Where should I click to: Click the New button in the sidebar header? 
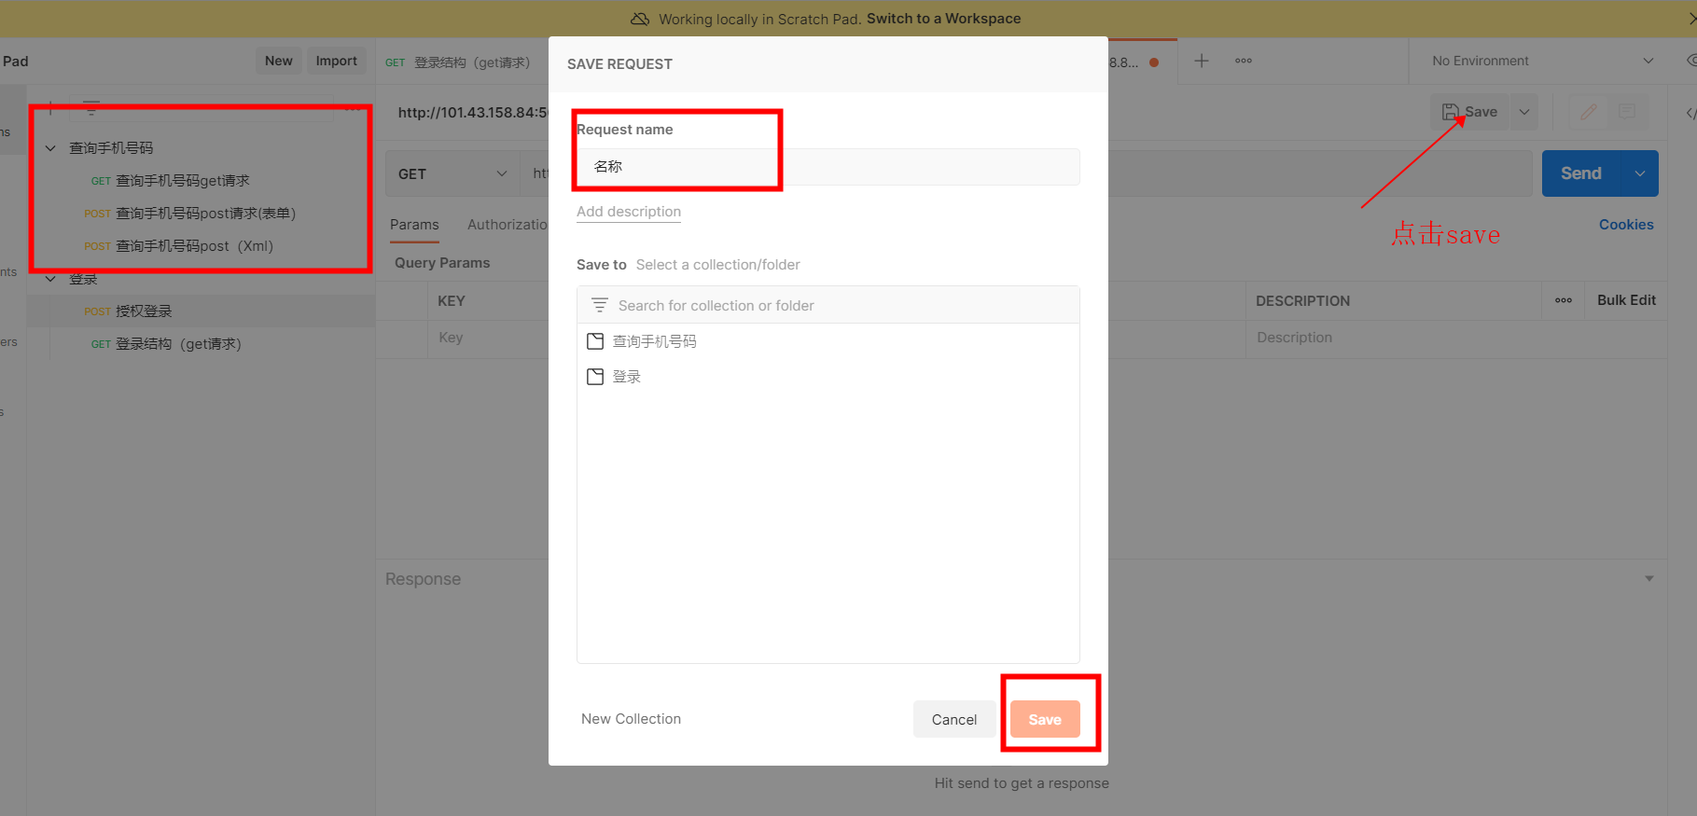pos(279,61)
